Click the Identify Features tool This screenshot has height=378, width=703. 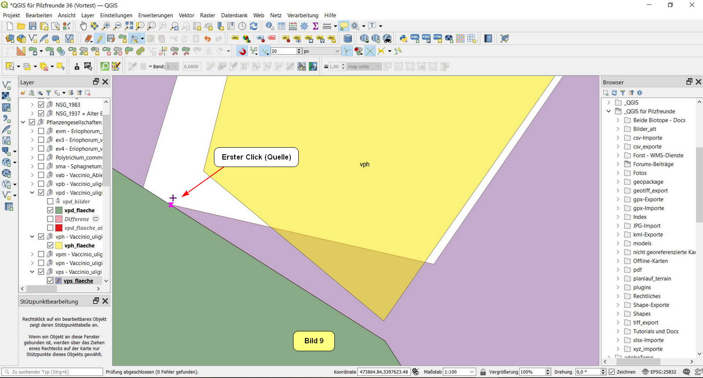click(x=270, y=26)
